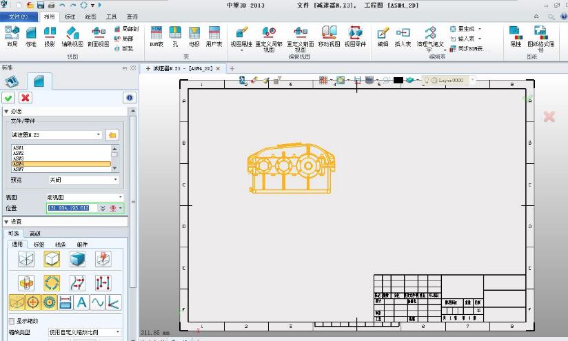Image resolution: width=568 pixels, height=341 pixels.
Task: Click the 断裂 broken view tool
Action: [x=124, y=48]
